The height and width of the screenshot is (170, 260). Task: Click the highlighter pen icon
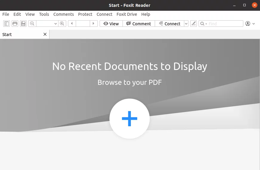click(194, 24)
